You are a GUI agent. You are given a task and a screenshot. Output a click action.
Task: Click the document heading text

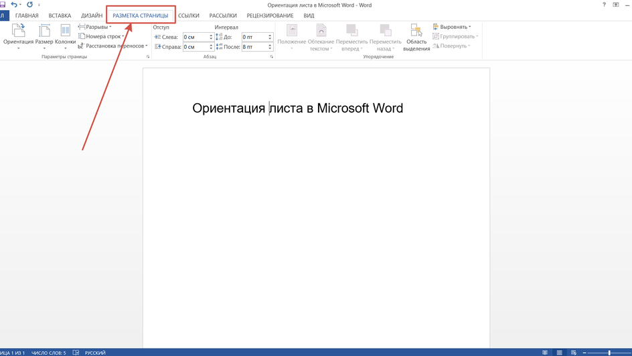(297, 108)
